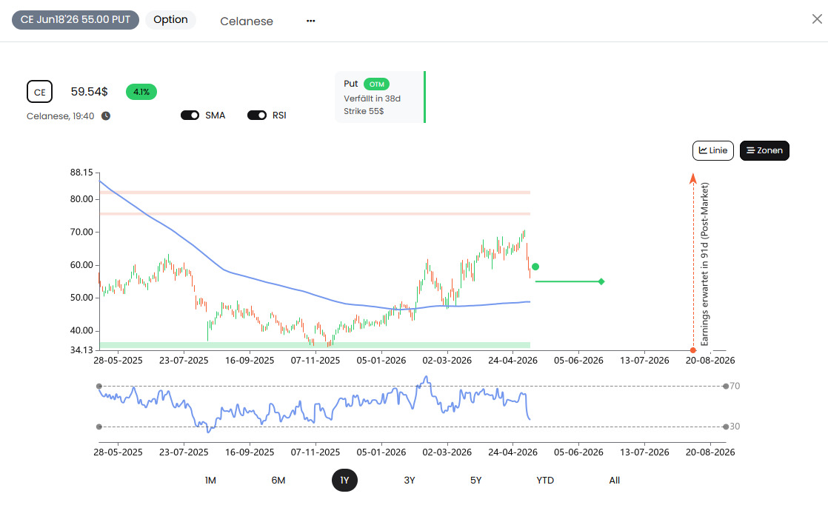Image resolution: width=828 pixels, height=525 pixels.
Task: Click the orange earnings arrow marker
Action: [x=692, y=178]
